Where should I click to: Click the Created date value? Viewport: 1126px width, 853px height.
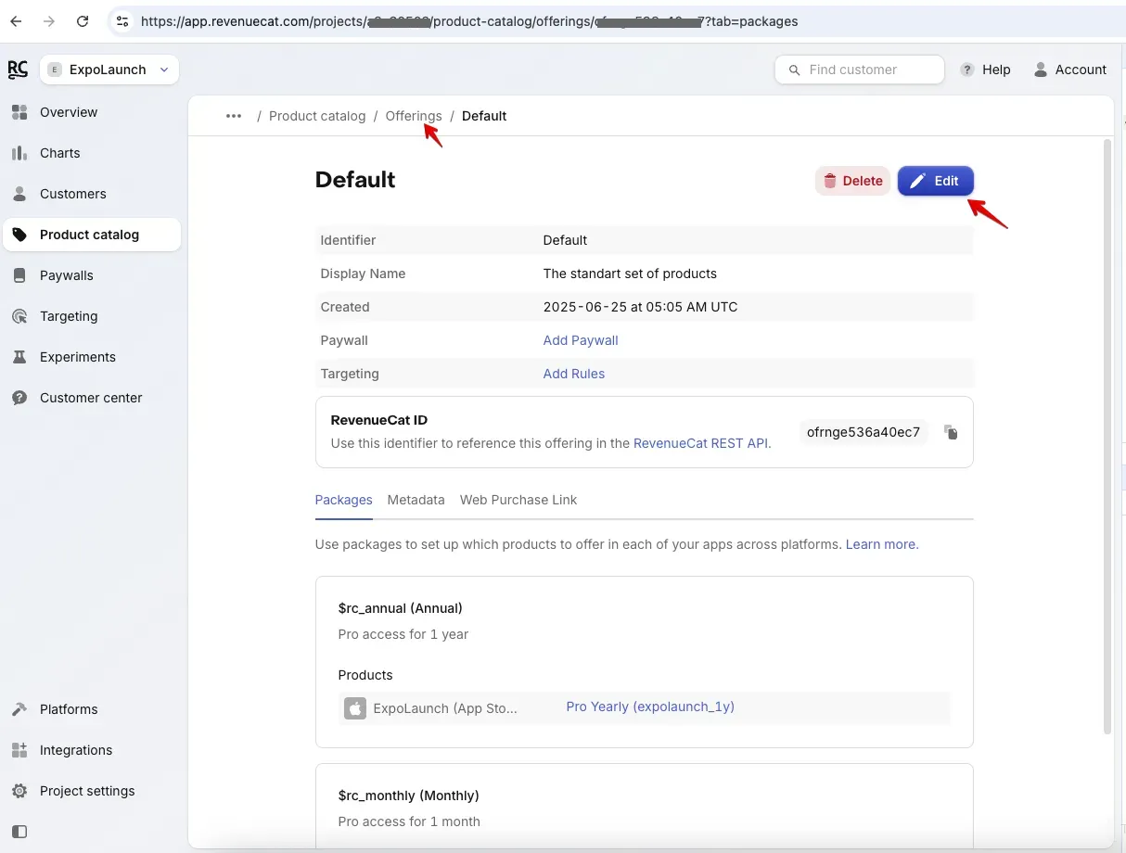coord(641,307)
